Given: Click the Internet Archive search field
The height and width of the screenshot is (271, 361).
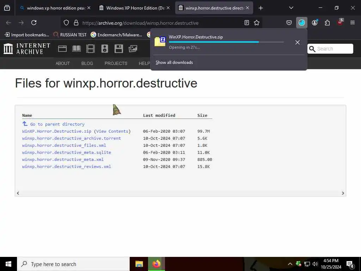Looking at the screenshot, I should click(330, 49).
